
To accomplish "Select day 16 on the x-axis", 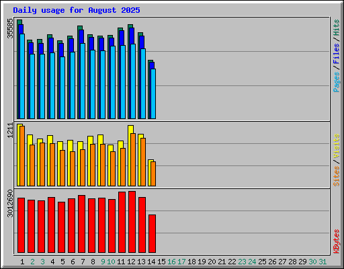I will tap(171, 262).
